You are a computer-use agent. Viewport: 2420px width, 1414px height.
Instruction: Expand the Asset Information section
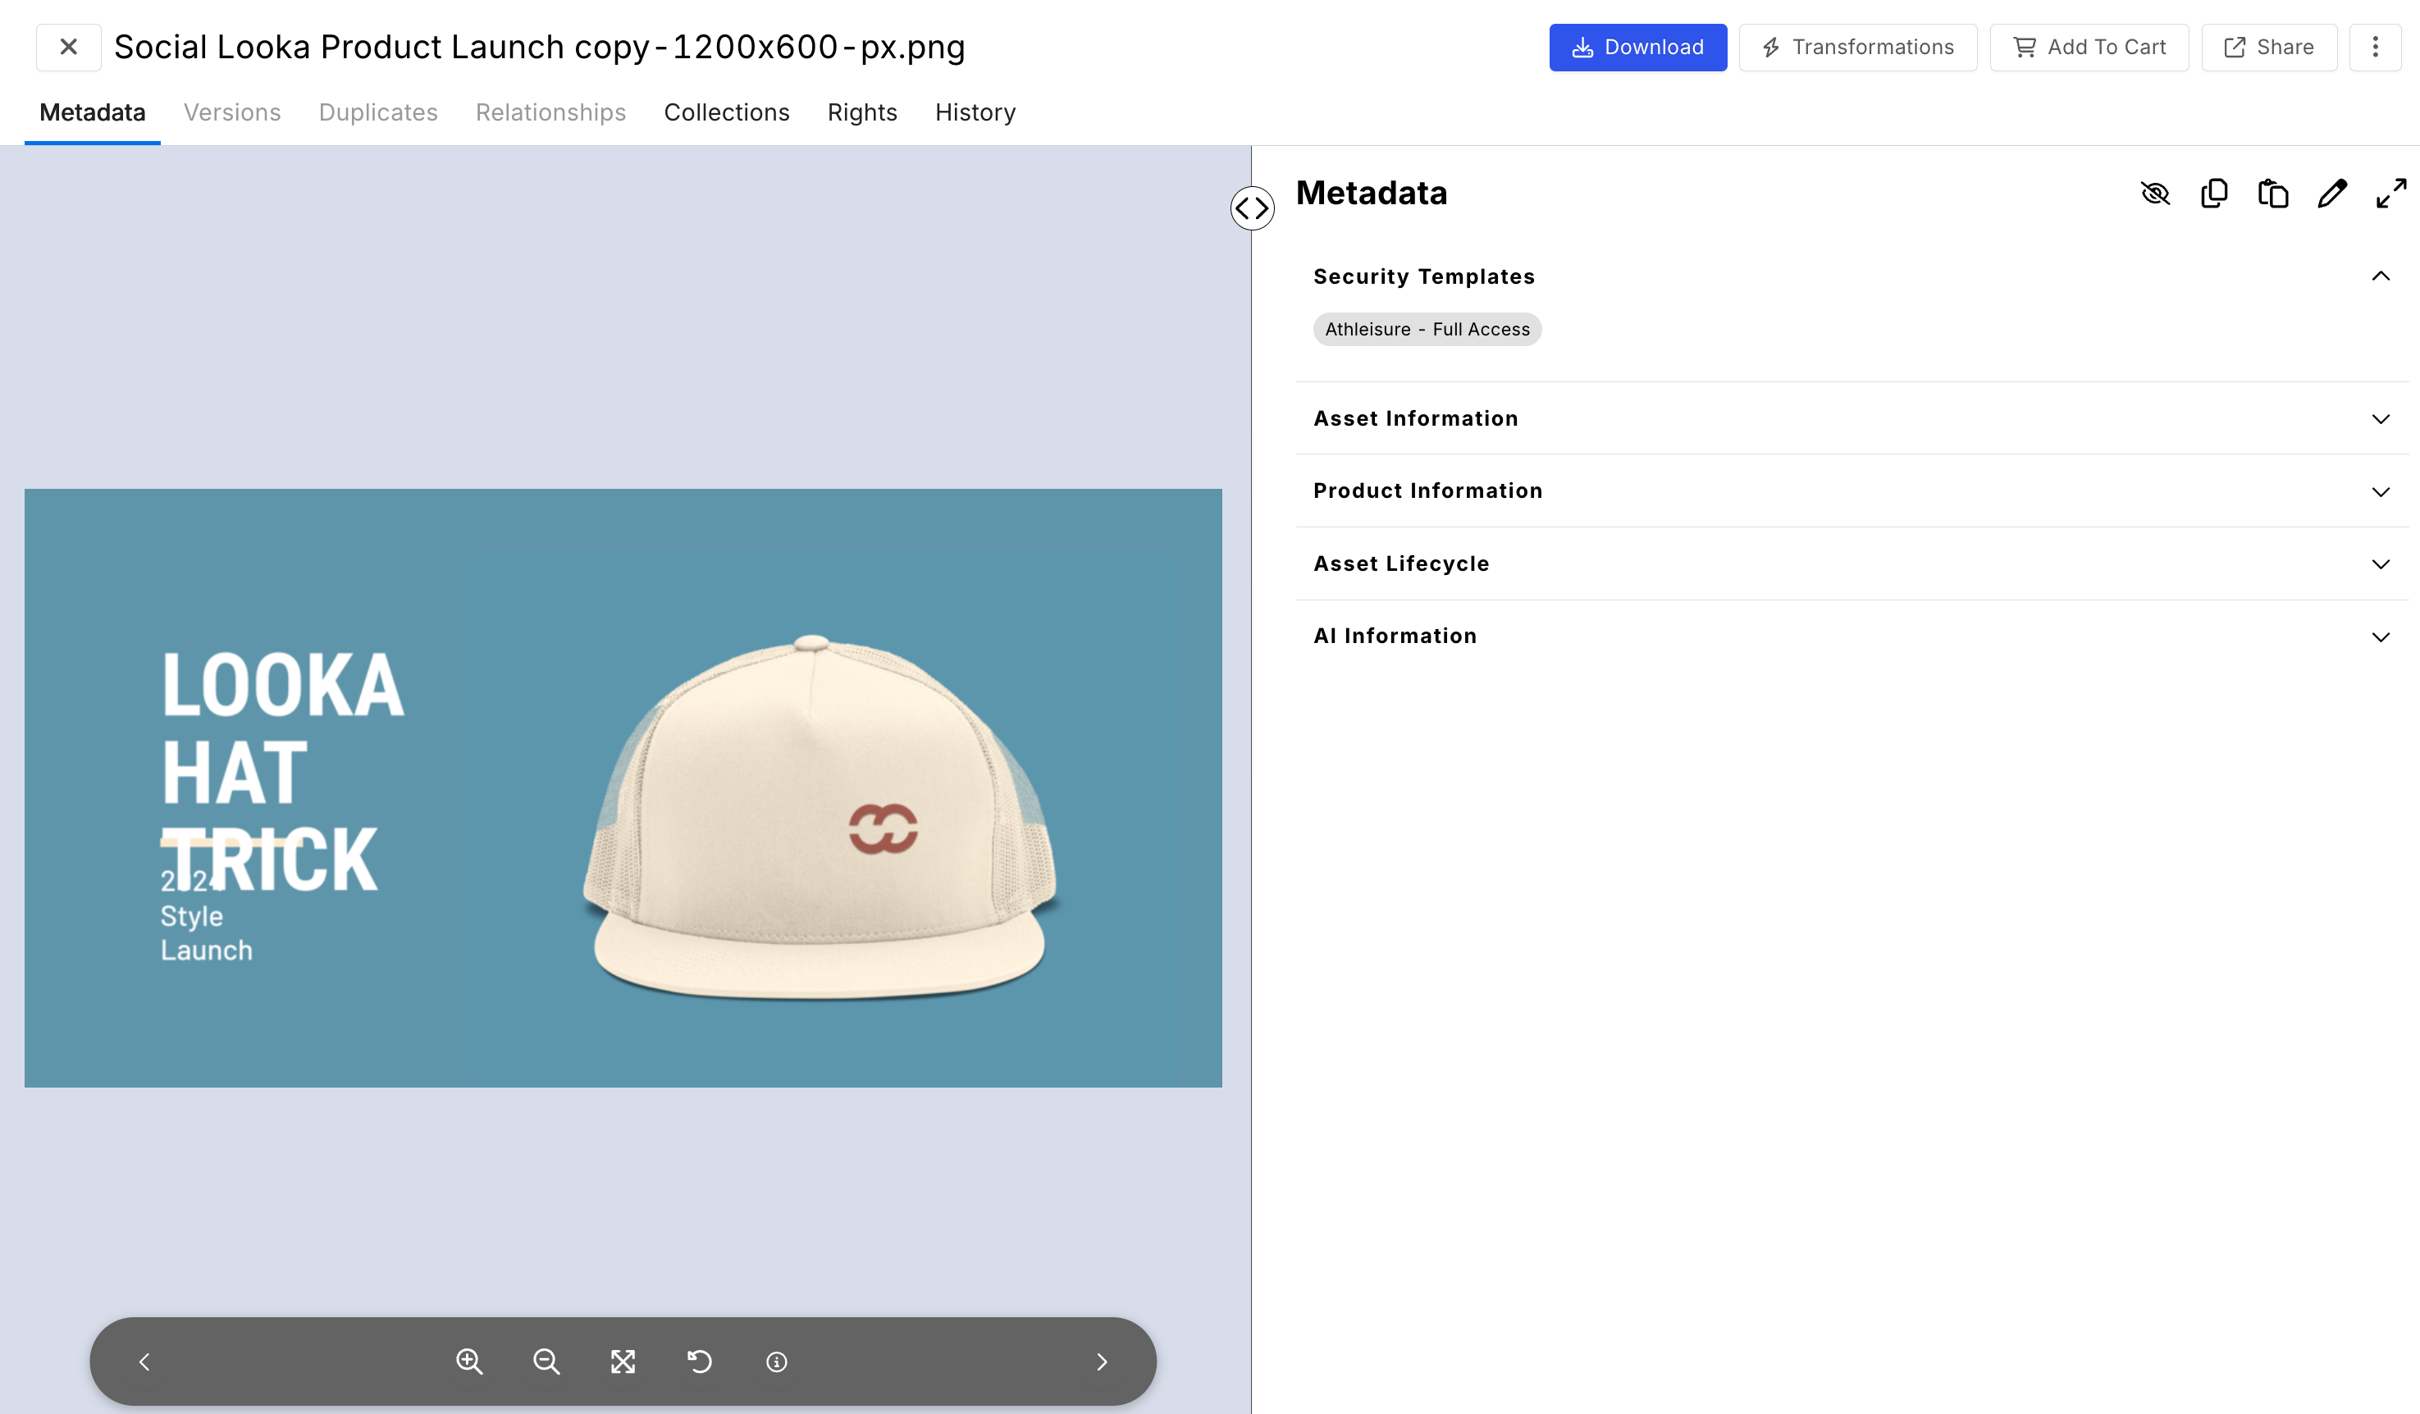[2380, 418]
